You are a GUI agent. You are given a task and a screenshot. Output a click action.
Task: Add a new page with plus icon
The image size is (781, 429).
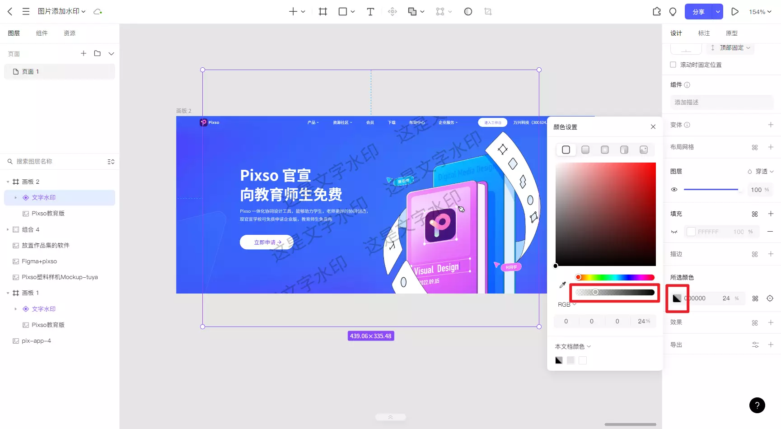[84, 53]
